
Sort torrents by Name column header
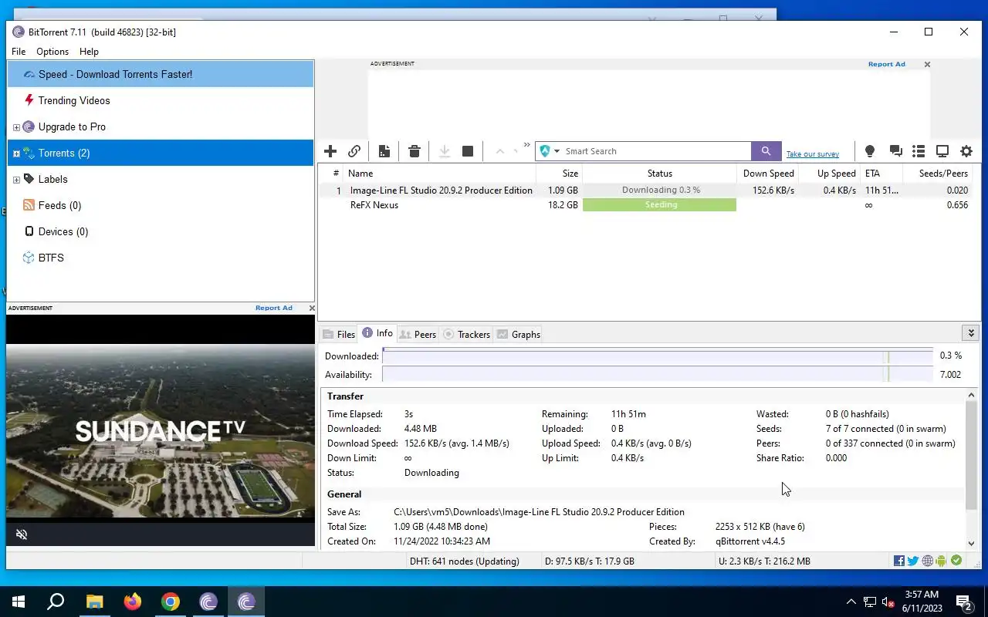click(x=440, y=174)
